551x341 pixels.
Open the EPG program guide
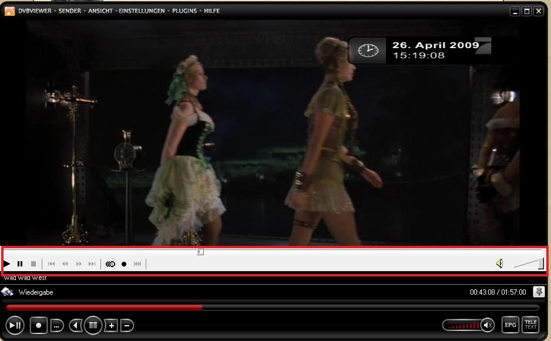(510, 325)
